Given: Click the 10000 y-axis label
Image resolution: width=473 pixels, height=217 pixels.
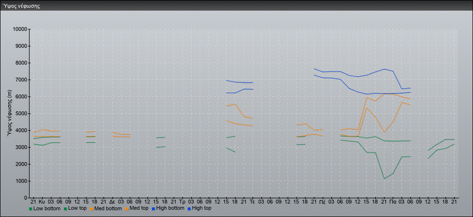Looking at the screenshot, I should 20,29.
